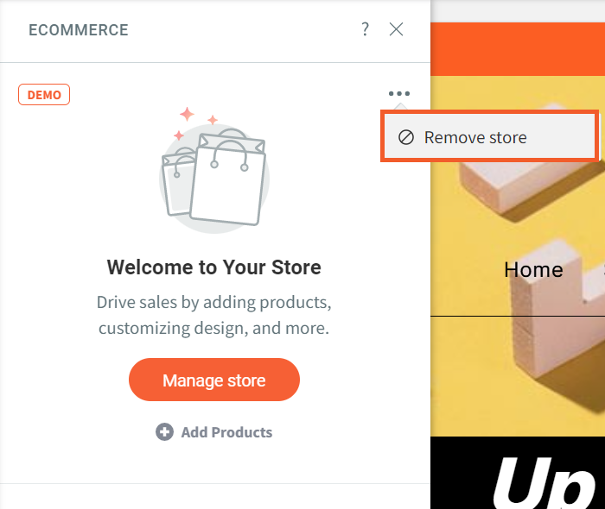Click the ECOMMERCE panel title
Screen dimensions: 605x509
click(x=79, y=30)
